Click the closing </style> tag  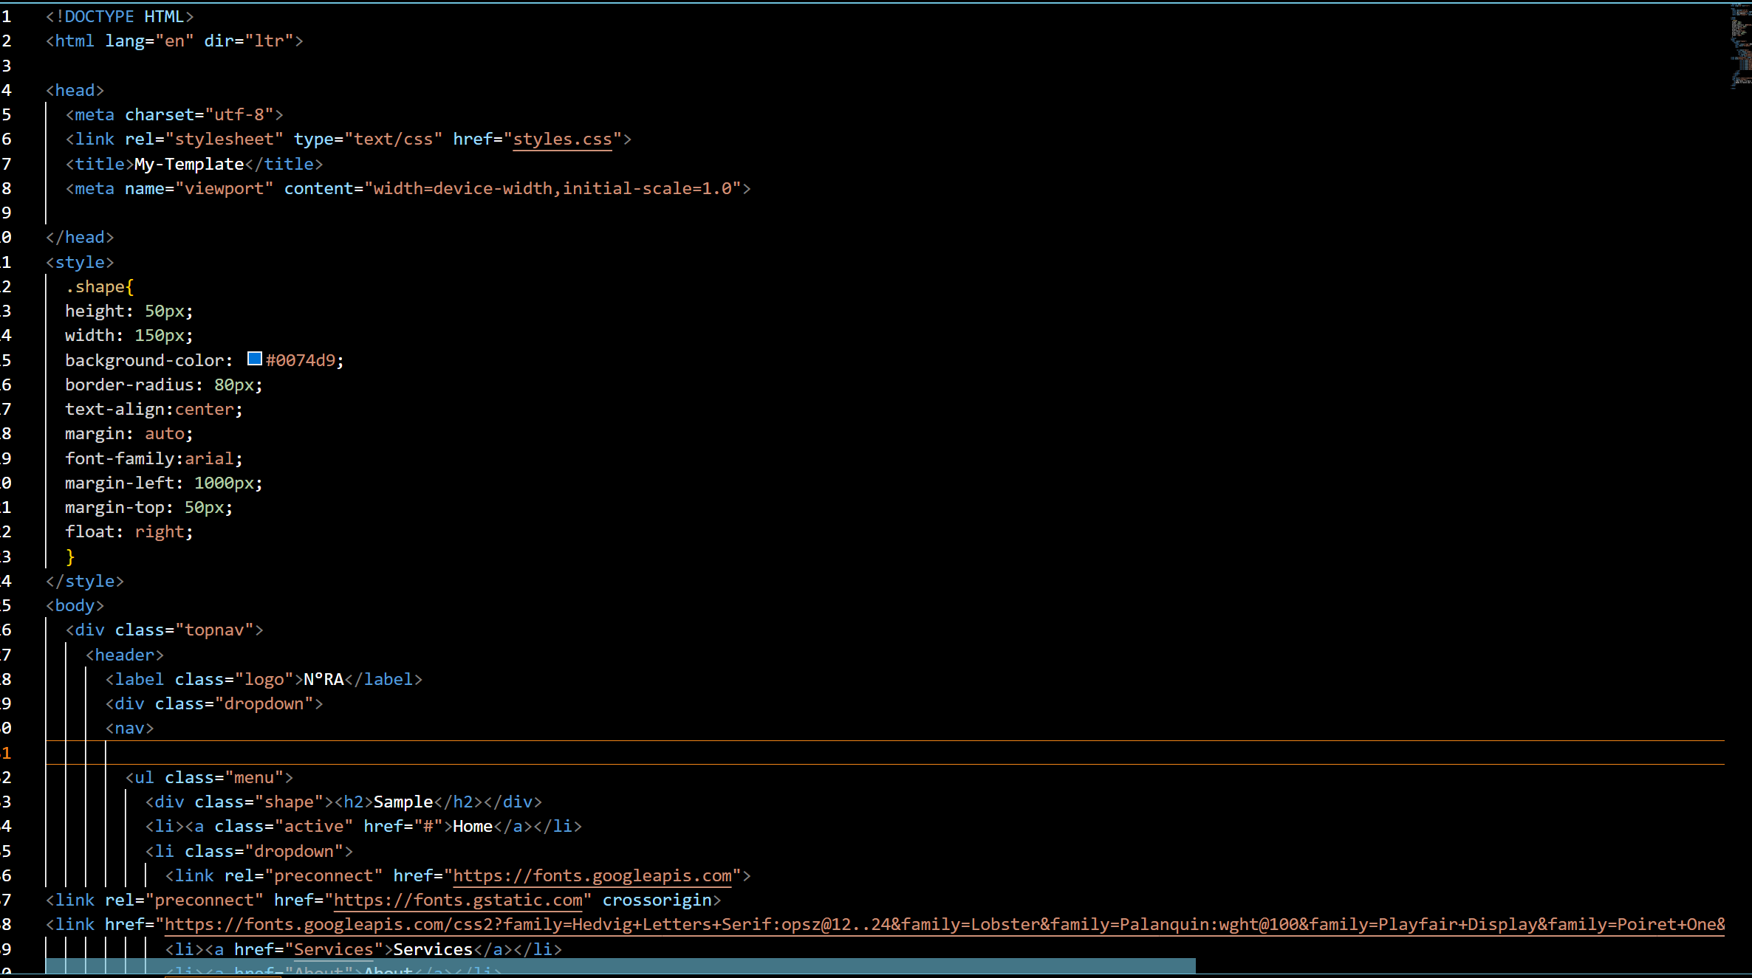(x=85, y=582)
